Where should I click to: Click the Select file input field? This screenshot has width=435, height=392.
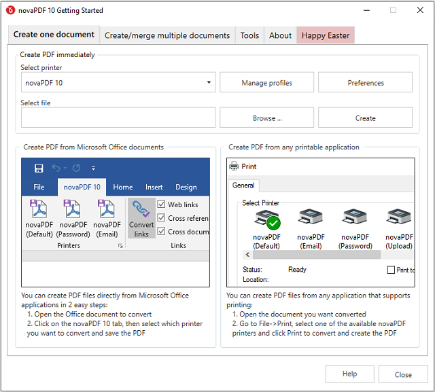118,118
